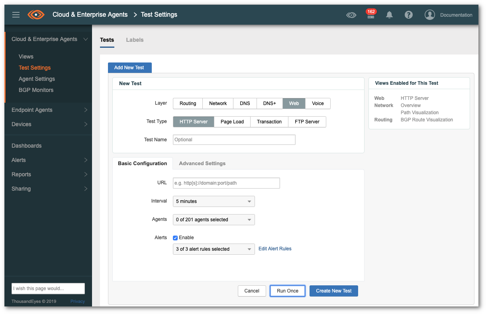Viewport: 486px width, 314px height.
Task: Click the Run Once button
Action: pyautogui.click(x=287, y=291)
